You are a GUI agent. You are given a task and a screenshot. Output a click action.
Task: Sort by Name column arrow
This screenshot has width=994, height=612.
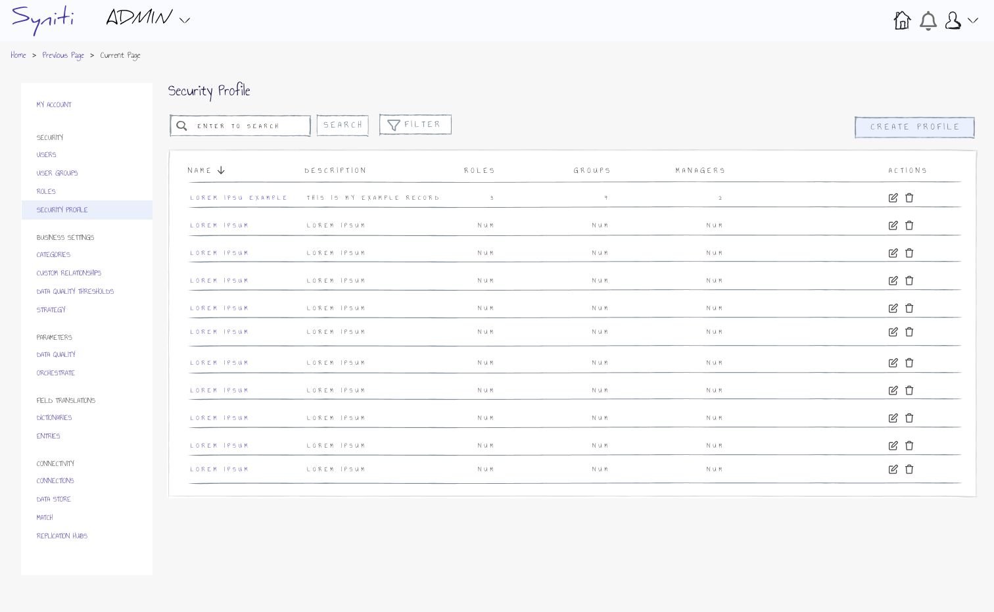tap(222, 170)
